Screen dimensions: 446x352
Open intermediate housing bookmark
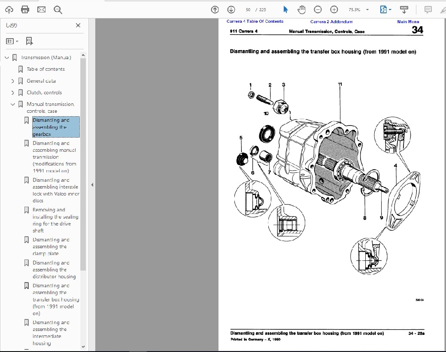click(x=51, y=333)
